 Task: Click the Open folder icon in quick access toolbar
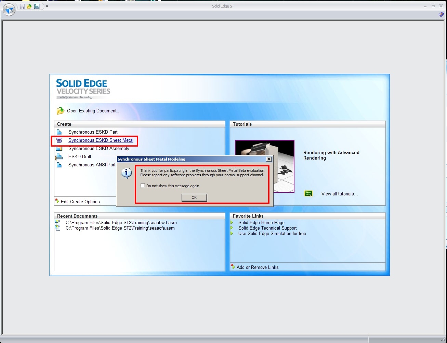pos(29,6)
